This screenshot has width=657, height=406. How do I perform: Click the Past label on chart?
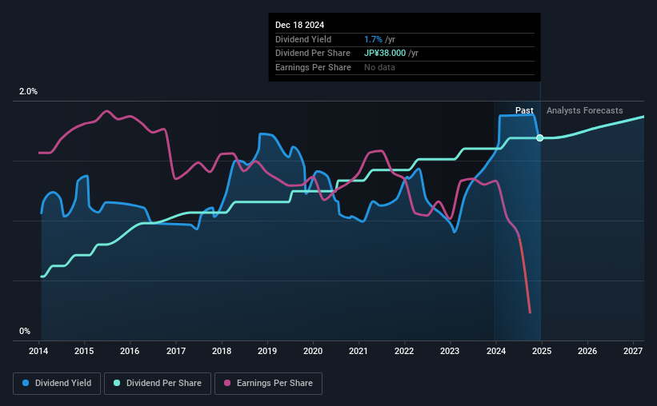[524, 110]
